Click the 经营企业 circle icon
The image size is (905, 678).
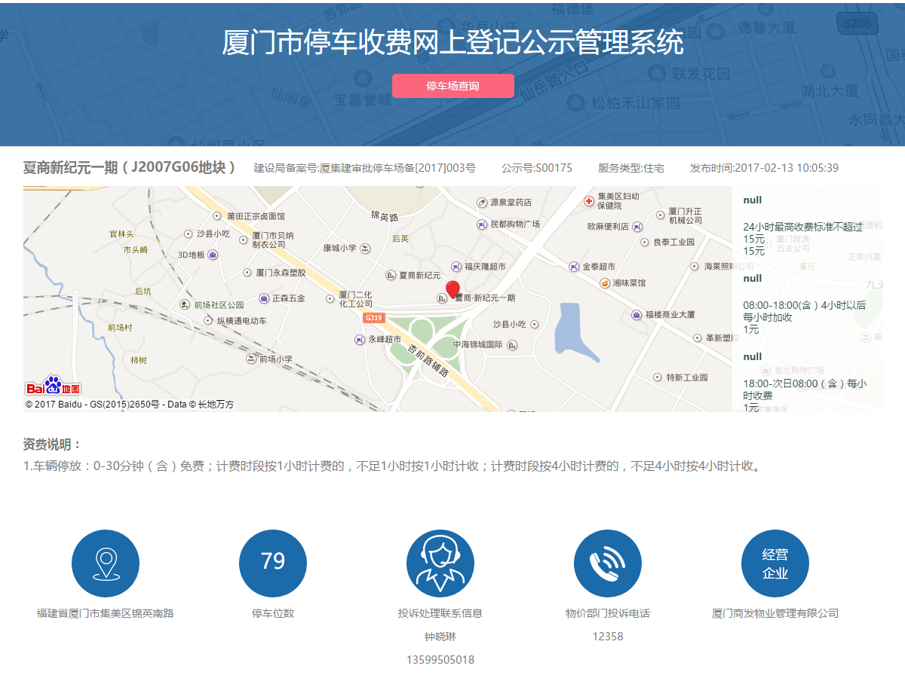[x=775, y=563]
